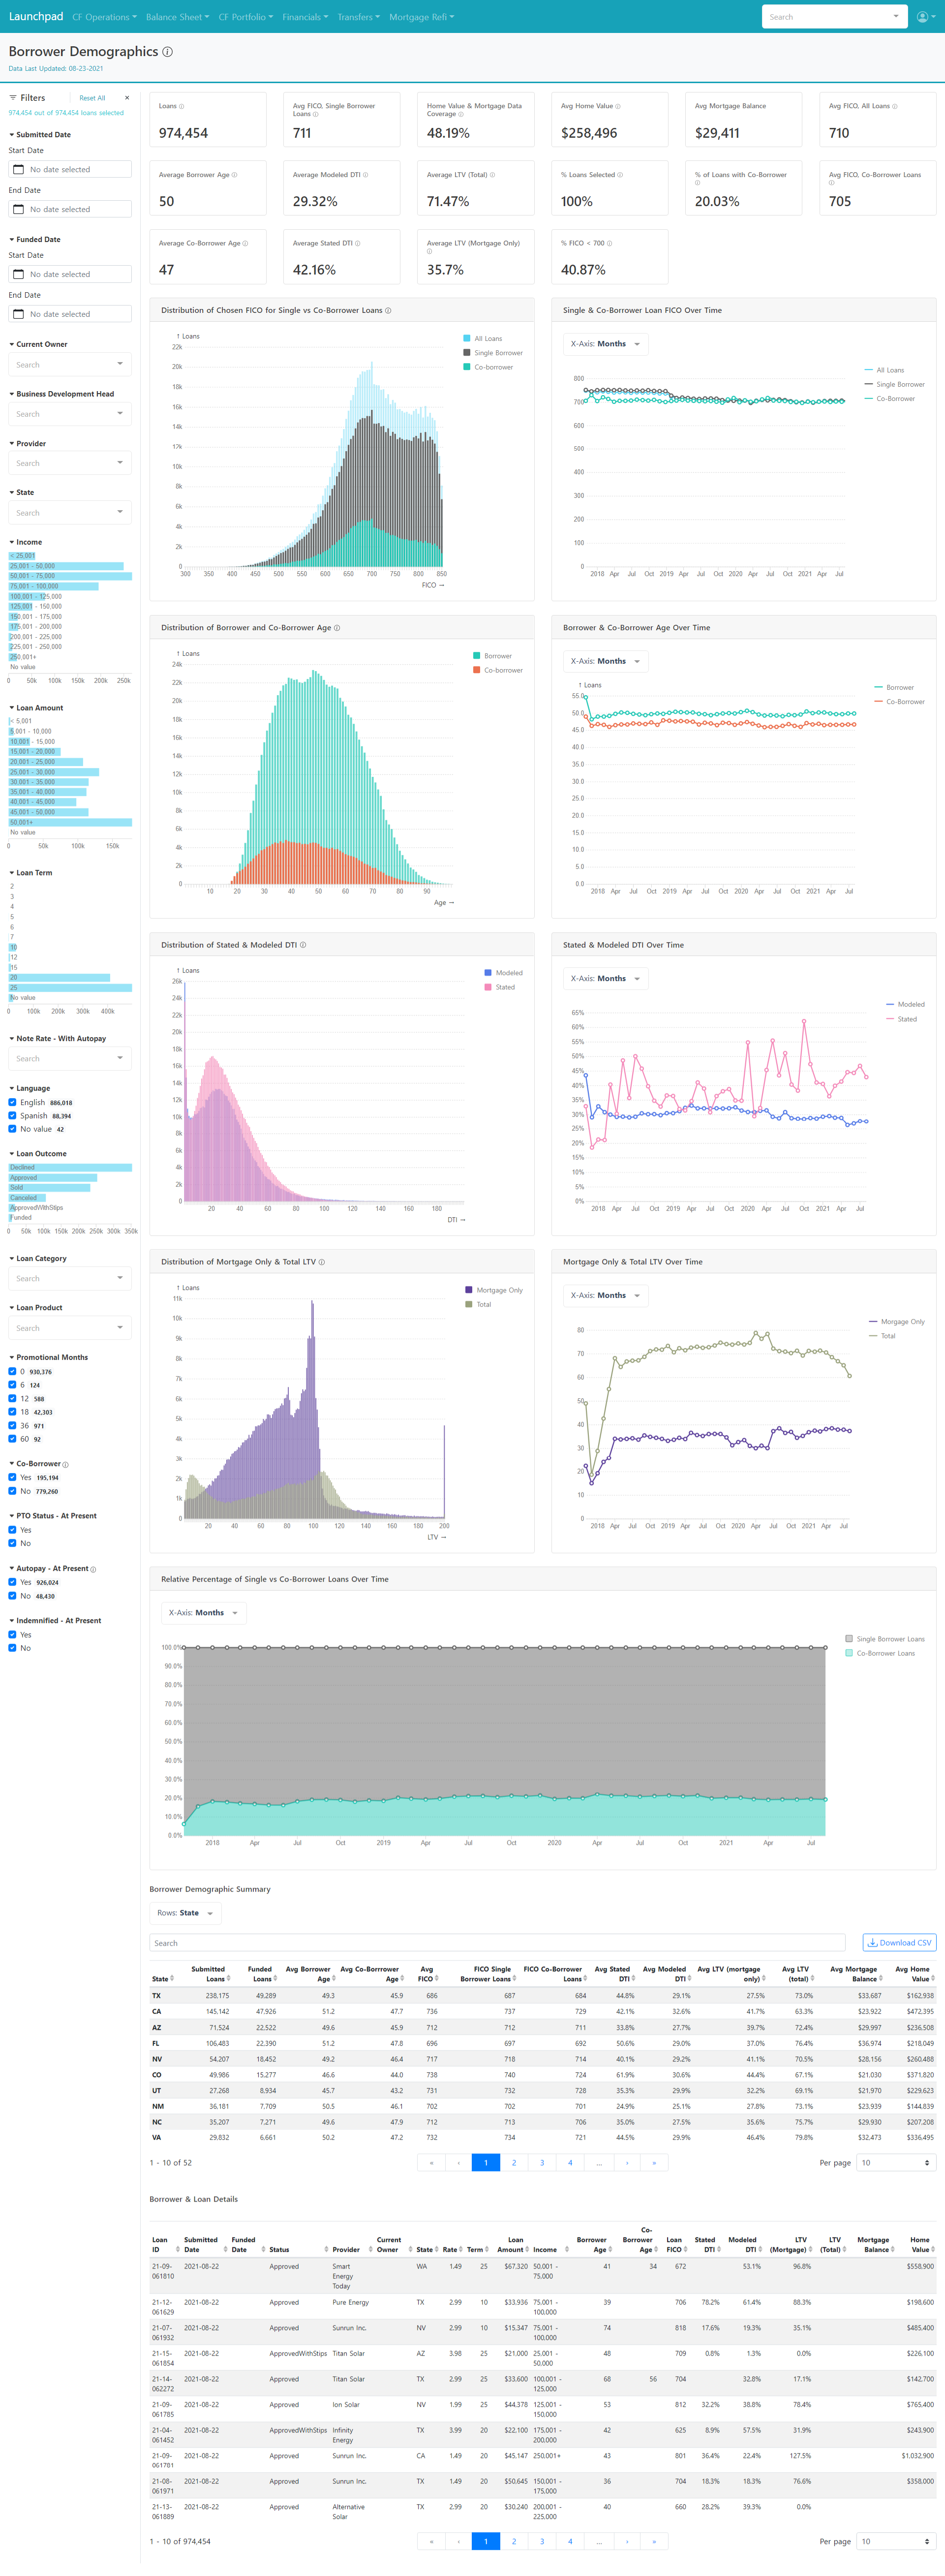Click the calendar icon for Submitted Start Date
945x2576 pixels.
[x=18, y=170]
